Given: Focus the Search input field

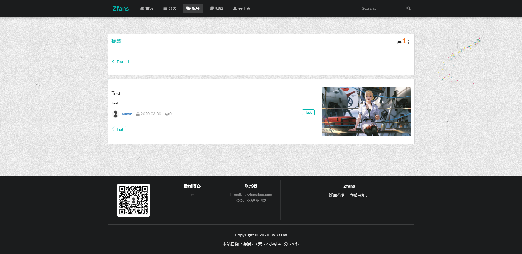Looking at the screenshot, I should point(382,8).
